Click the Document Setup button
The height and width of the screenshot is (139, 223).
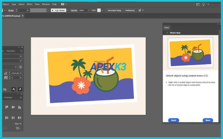(114, 10)
